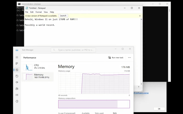The height and width of the screenshot is (114, 183).
Task: Click Task Manager search field
Action: [x=73, y=50]
